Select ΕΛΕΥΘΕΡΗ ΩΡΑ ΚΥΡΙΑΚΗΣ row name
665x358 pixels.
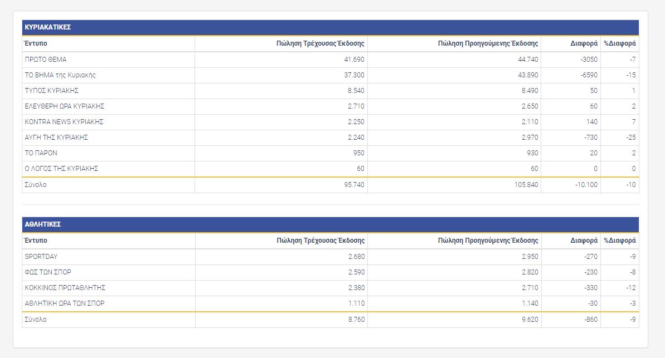point(65,106)
